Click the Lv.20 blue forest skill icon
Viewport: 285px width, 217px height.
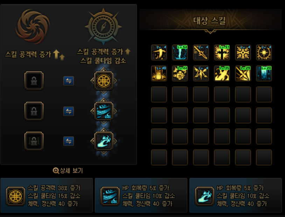click(264, 73)
